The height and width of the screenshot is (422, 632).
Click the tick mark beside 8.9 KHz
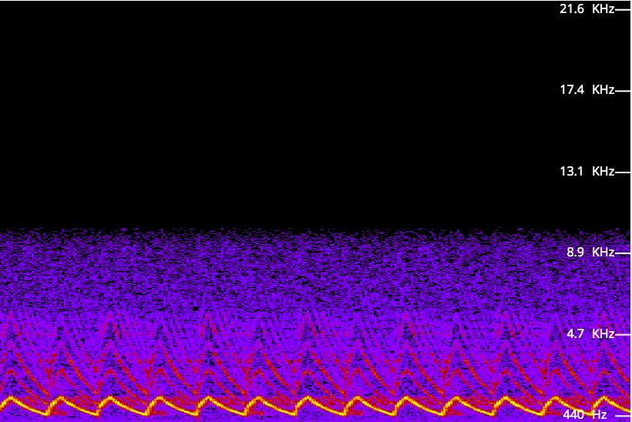tap(623, 253)
